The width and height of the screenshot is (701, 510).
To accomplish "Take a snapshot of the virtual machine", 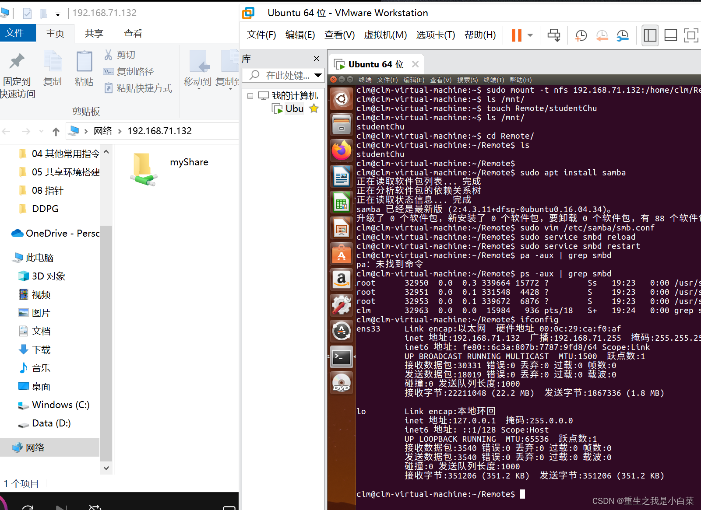I will (581, 35).
